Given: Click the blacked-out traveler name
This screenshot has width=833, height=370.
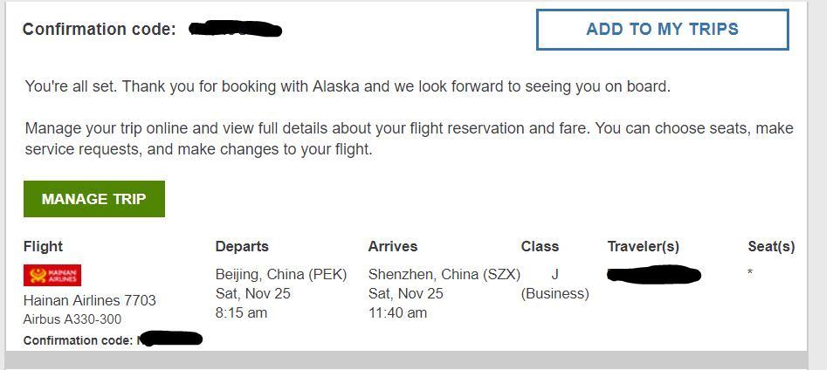Looking at the screenshot, I should click(653, 275).
